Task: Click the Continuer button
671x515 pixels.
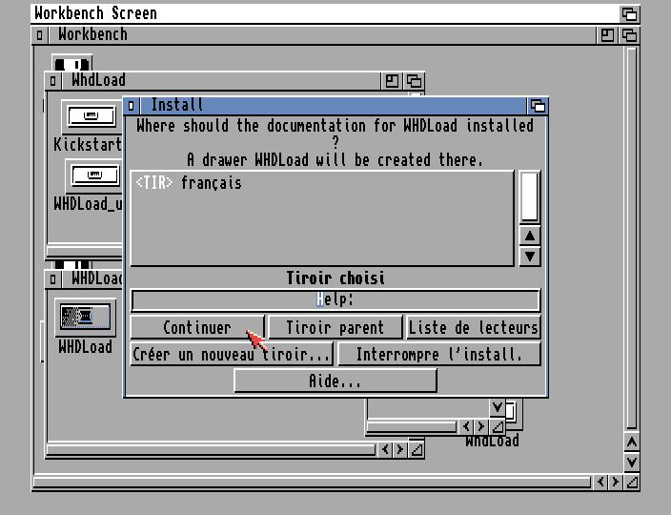Action: click(x=197, y=327)
